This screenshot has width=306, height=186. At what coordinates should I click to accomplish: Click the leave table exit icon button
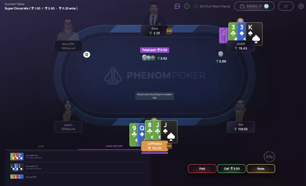[x=286, y=6]
